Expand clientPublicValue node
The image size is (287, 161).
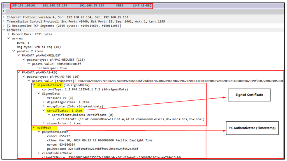(39, 153)
